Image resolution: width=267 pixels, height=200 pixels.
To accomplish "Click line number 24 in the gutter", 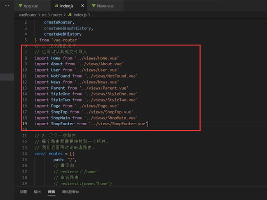I will (25, 154).
